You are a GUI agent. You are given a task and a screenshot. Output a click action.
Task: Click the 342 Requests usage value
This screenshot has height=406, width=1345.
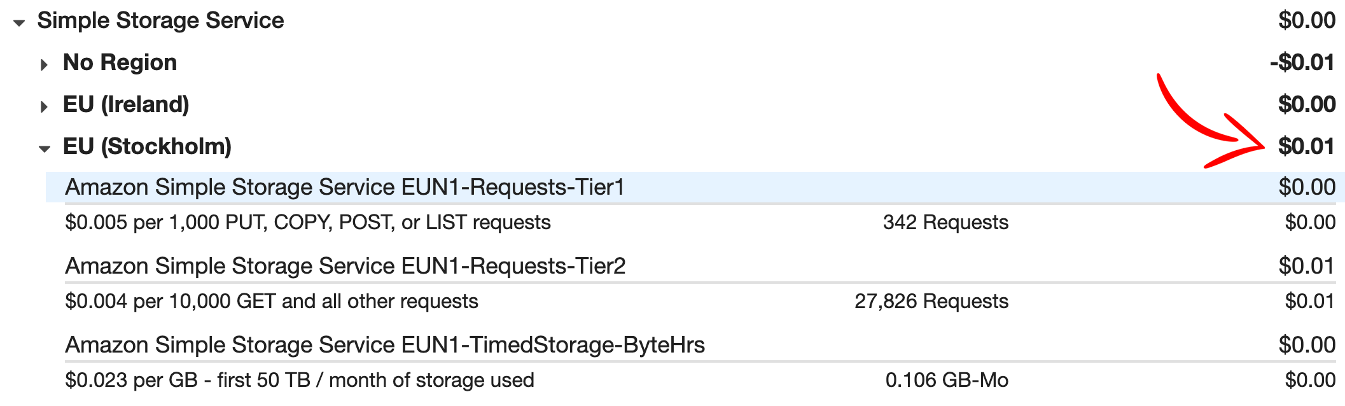(x=945, y=222)
